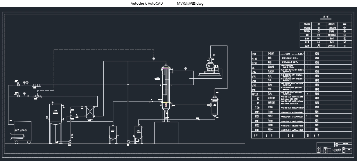Viewport: 357px width, 161px height.
Task: Select the small pump below the feed tank
Action: point(70,142)
